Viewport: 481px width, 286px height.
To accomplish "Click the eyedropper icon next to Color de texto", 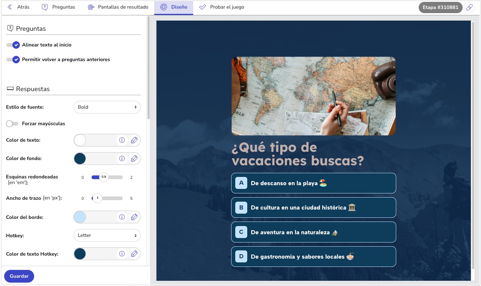I will [134, 140].
